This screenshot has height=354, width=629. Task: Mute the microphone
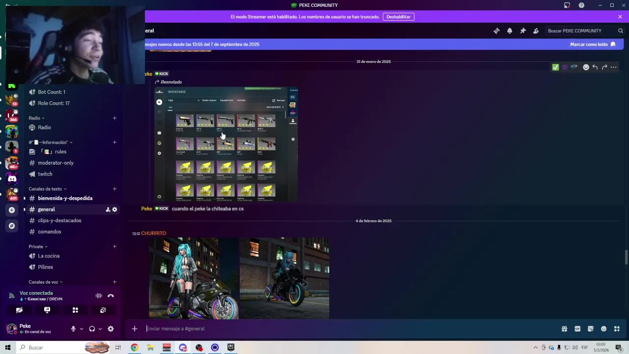(73, 329)
